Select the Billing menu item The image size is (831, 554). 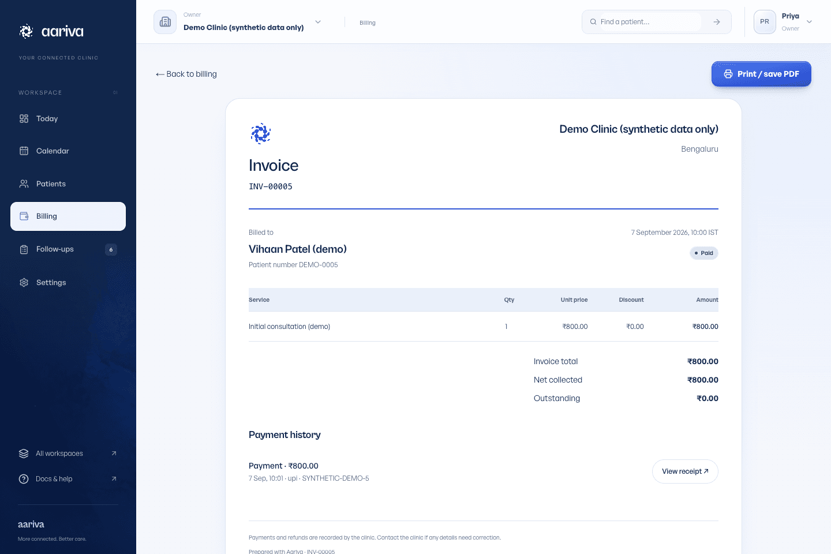[68, 216]
